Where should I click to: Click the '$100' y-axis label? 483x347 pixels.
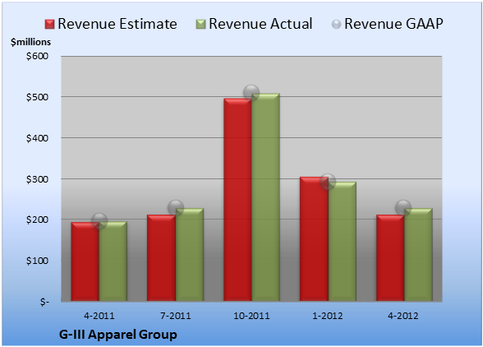pos(37,261)
